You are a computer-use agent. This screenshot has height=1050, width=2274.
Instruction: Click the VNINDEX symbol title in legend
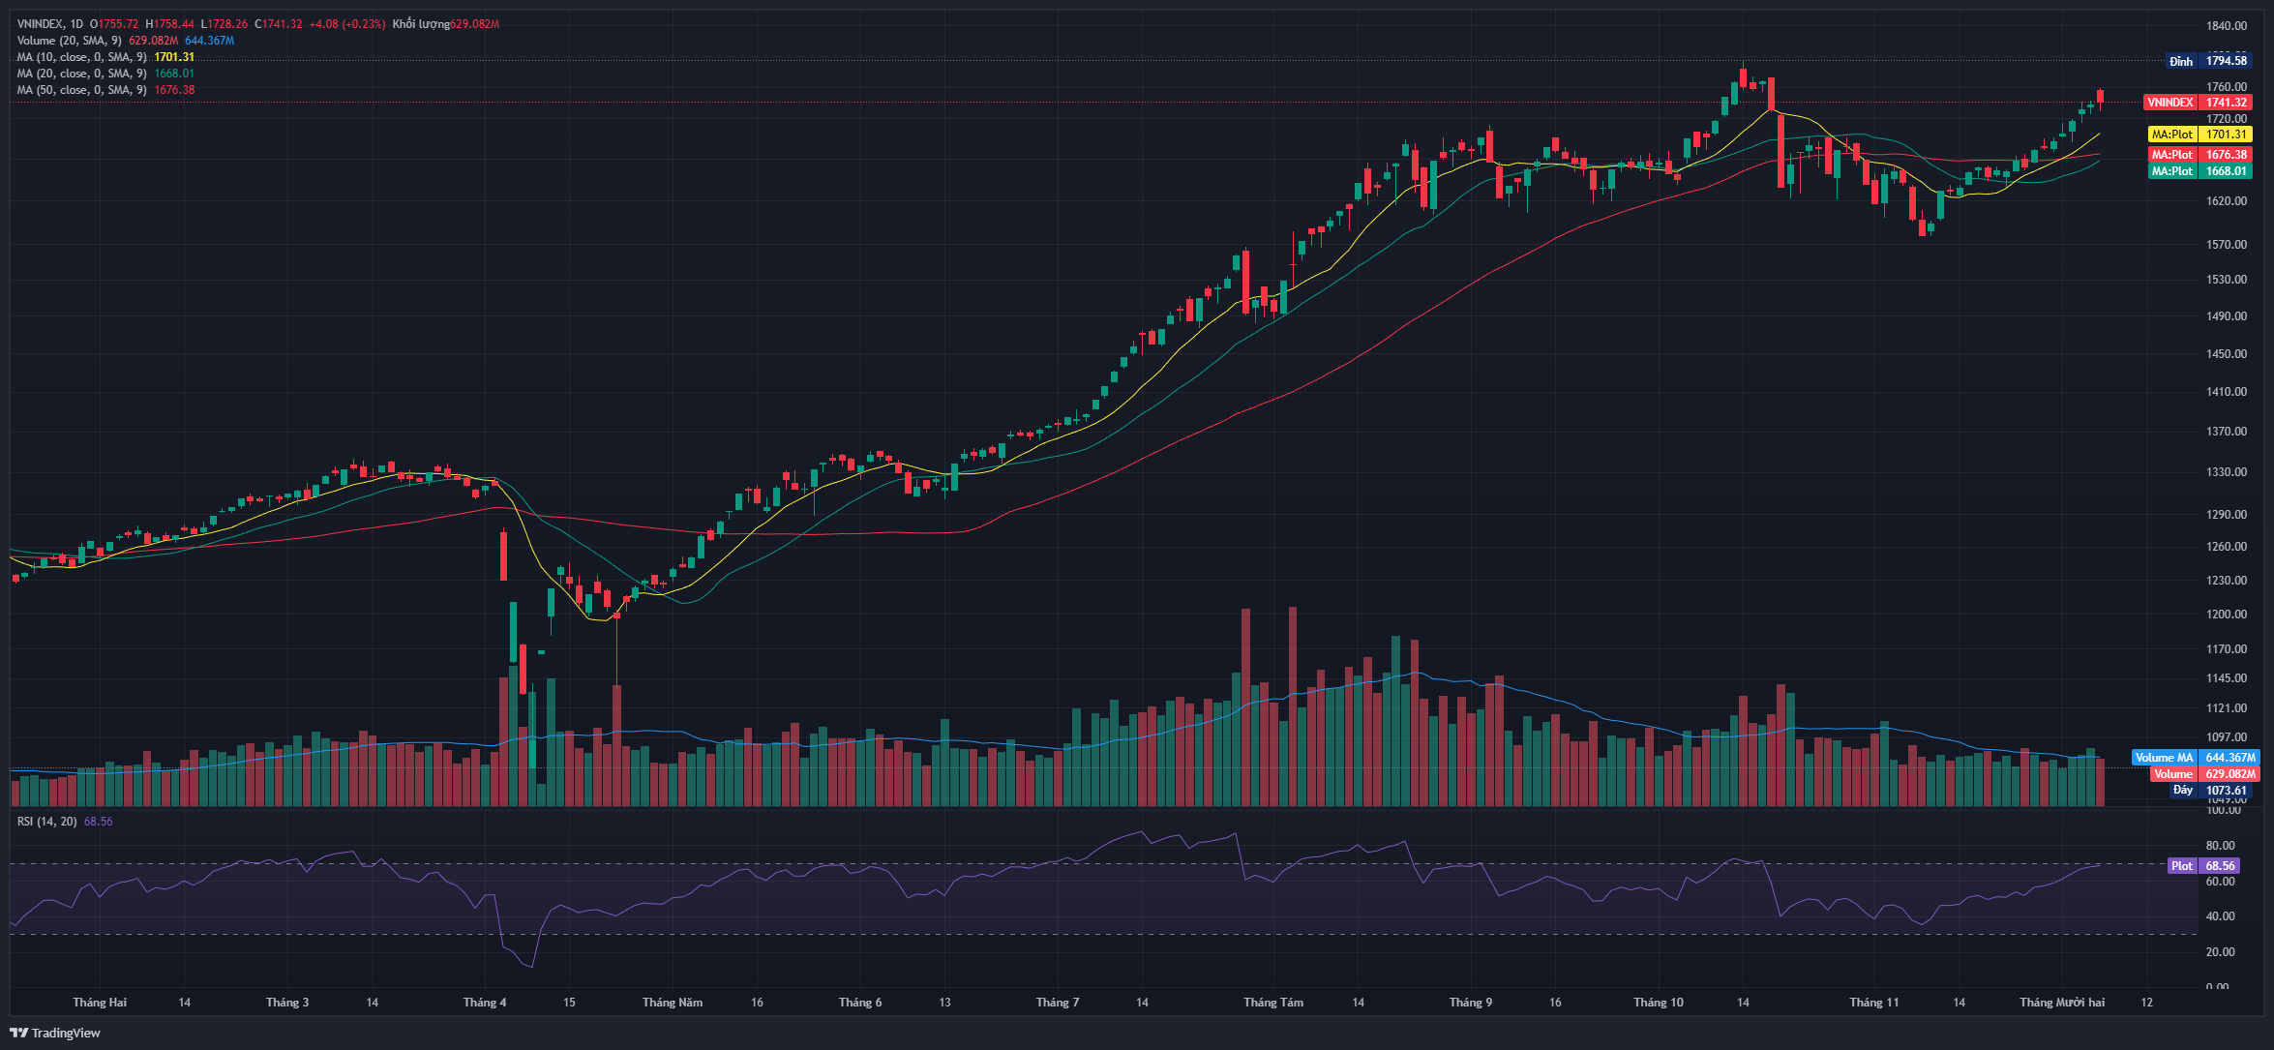point(43,24)
